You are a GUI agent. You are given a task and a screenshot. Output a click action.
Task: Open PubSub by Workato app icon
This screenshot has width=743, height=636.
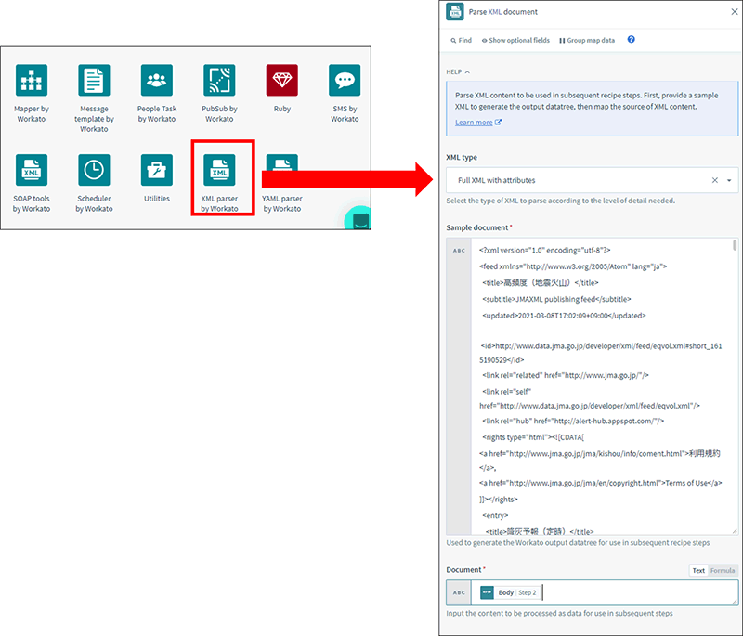(x=219, y=80)
